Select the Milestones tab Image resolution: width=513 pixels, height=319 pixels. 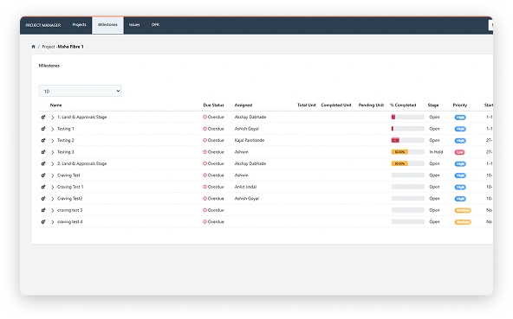point(107,25)
